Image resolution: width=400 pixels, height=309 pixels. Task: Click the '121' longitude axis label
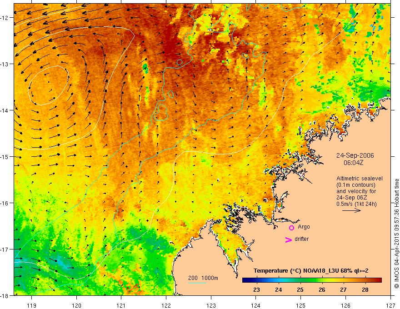[121, 305]
